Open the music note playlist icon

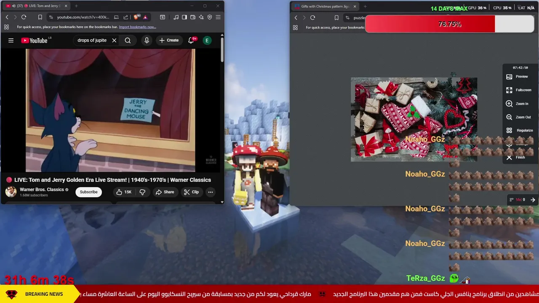[176, 17]
